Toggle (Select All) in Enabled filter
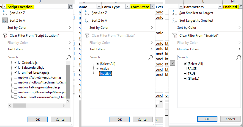 pos(185,64)
